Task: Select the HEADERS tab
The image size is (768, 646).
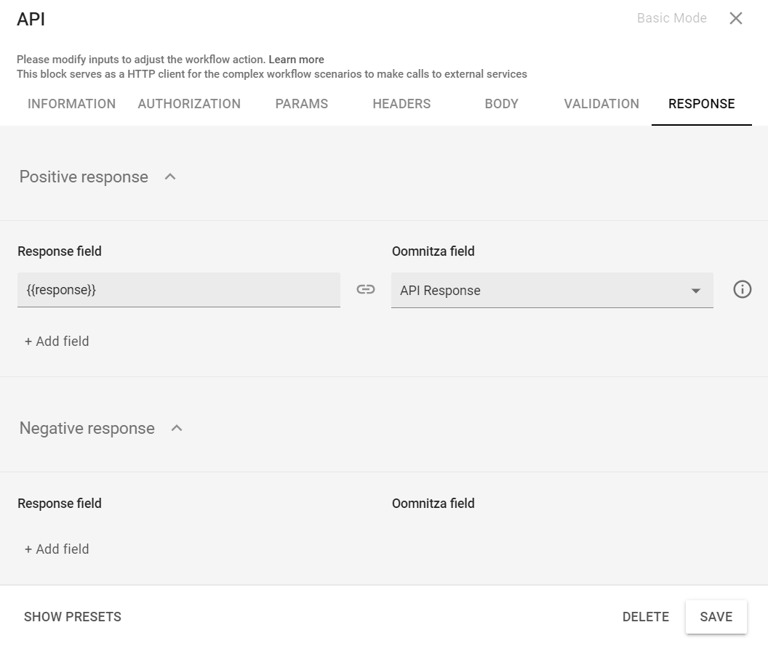Action: pyautogui.click(x=401, y=104)
